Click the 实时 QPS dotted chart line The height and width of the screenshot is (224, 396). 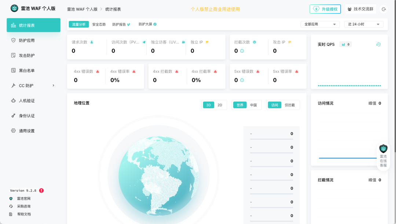(x=349, y=86)
